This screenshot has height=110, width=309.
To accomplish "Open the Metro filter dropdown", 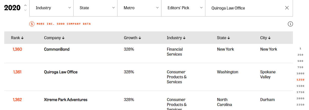I will coord(139,8).
